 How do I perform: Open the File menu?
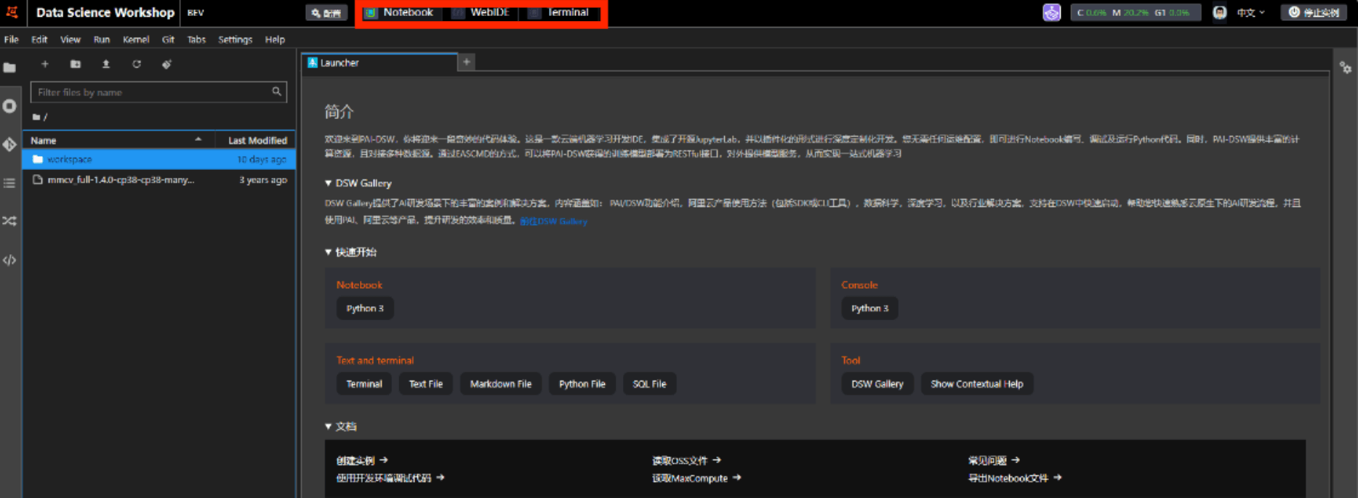pyautogui.click(x=11, y=39)
